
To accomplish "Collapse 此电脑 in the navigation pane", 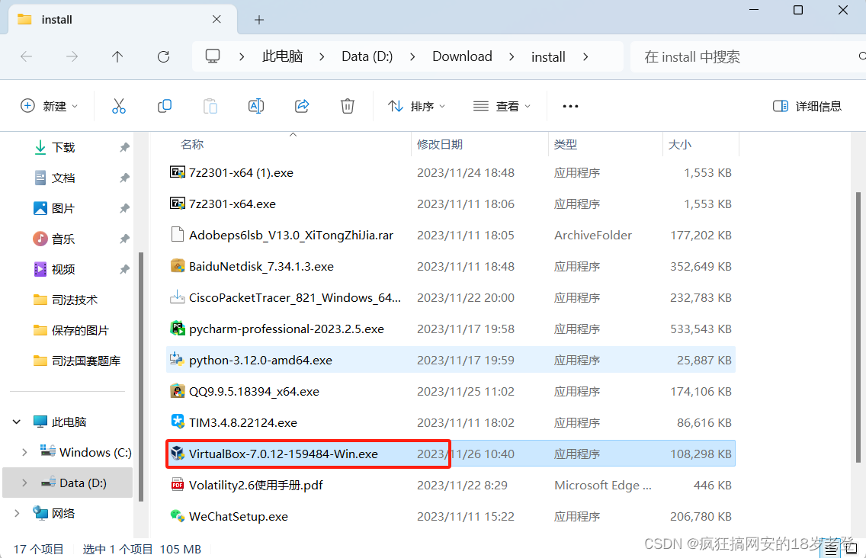I will (17, 421).
